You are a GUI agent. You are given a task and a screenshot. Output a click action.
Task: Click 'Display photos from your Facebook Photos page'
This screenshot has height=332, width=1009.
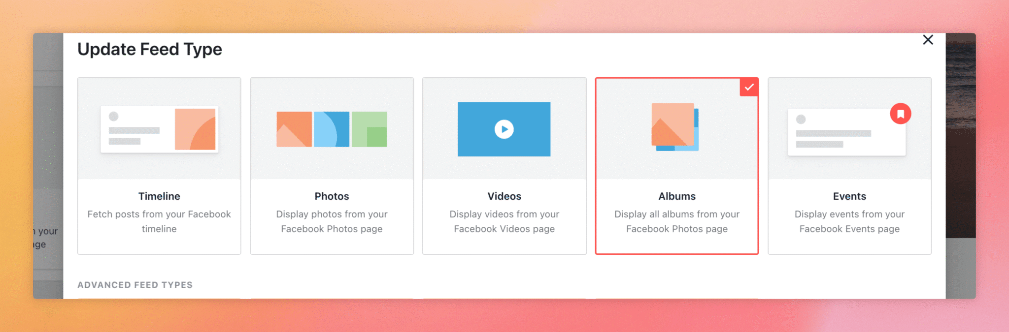pos(332,221)
